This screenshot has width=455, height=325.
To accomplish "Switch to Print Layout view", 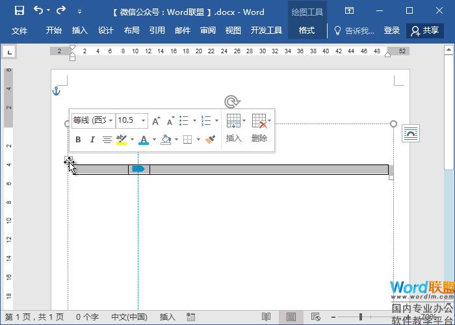I will point(291,317).
